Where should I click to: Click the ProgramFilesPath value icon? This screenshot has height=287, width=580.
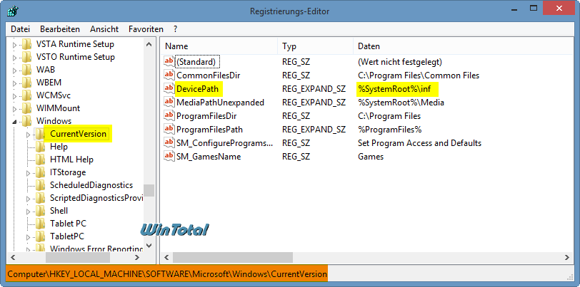[x=169, y=129]
